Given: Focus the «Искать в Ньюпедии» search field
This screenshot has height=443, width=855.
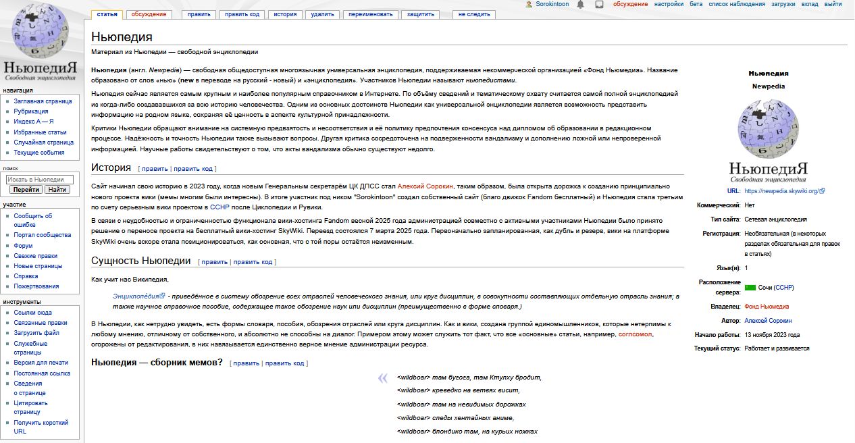Looking at the screenshot, I should 39,180.
